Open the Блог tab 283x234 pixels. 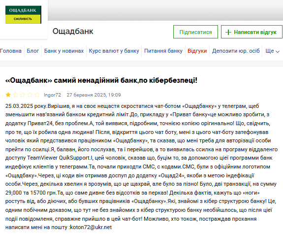(x=33, y=51)
